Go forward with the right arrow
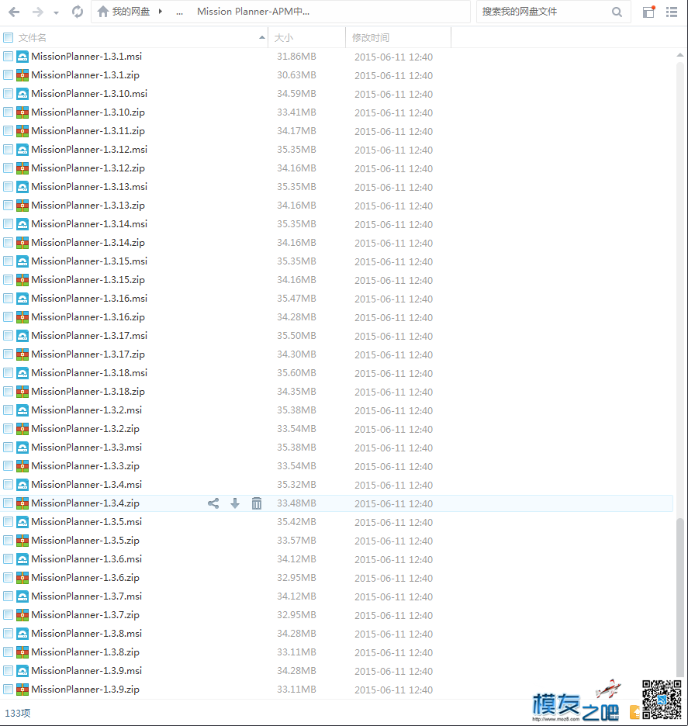The height and width of the screenshot is (726, 688). point(37,12)
